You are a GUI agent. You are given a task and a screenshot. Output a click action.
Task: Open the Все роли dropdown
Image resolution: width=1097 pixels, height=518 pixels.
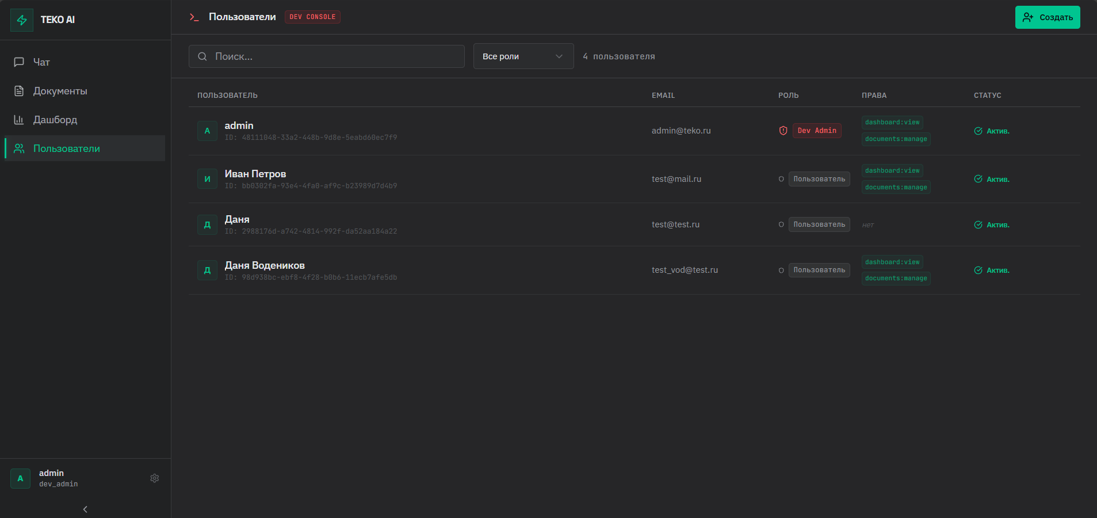point(523,56)
